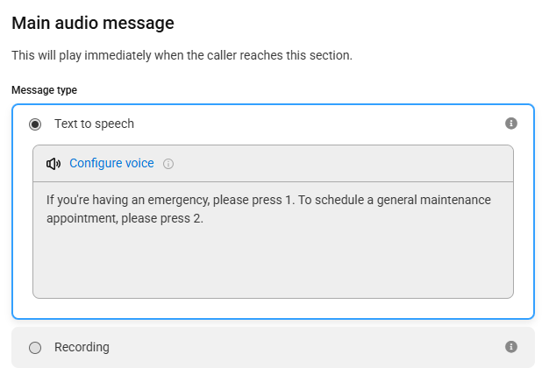Click the Message type field label
Screen dimensions: 549x375
coord(44,90)
